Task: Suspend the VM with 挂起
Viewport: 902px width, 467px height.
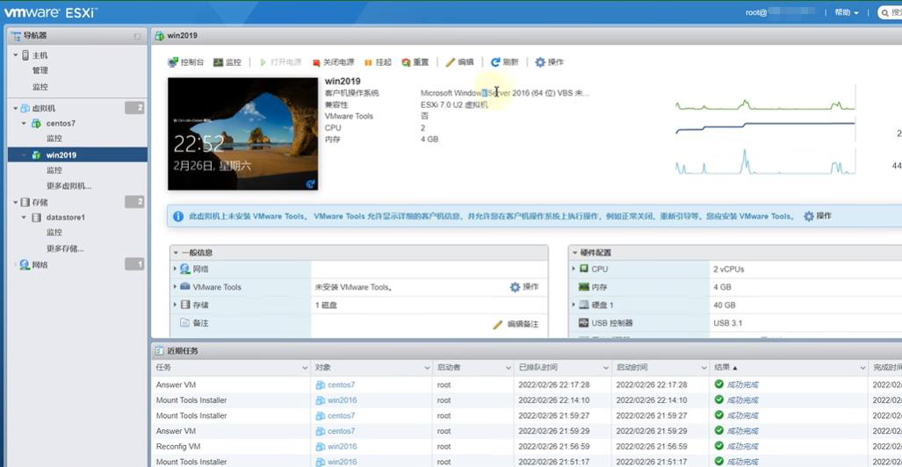Action: click(x=369, y=62)
